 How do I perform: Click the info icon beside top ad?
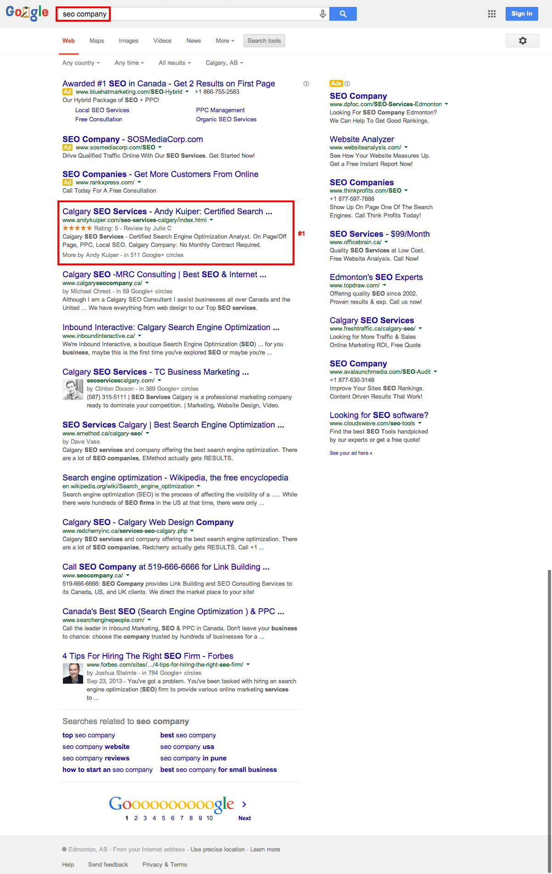coord(306,84)
